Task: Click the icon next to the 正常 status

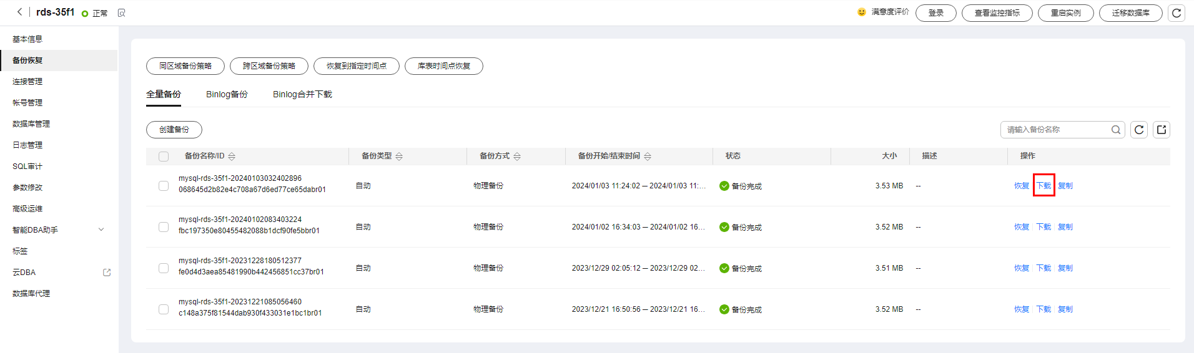Action: click(x=121, y=13)
